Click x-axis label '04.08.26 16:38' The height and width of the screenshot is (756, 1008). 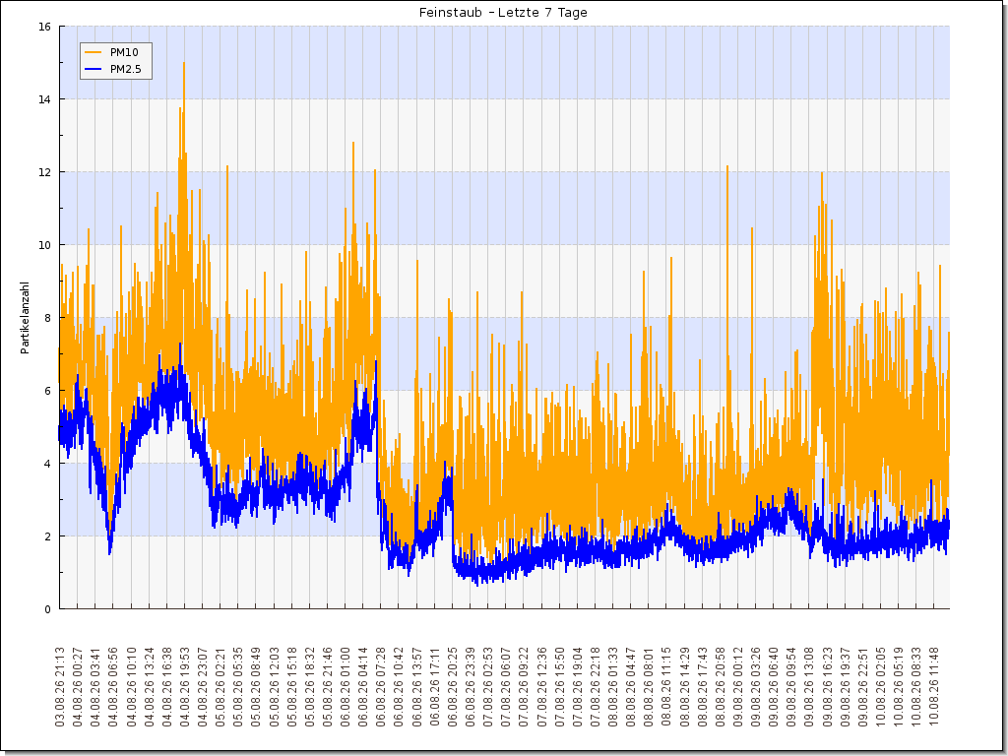(167, 686)
